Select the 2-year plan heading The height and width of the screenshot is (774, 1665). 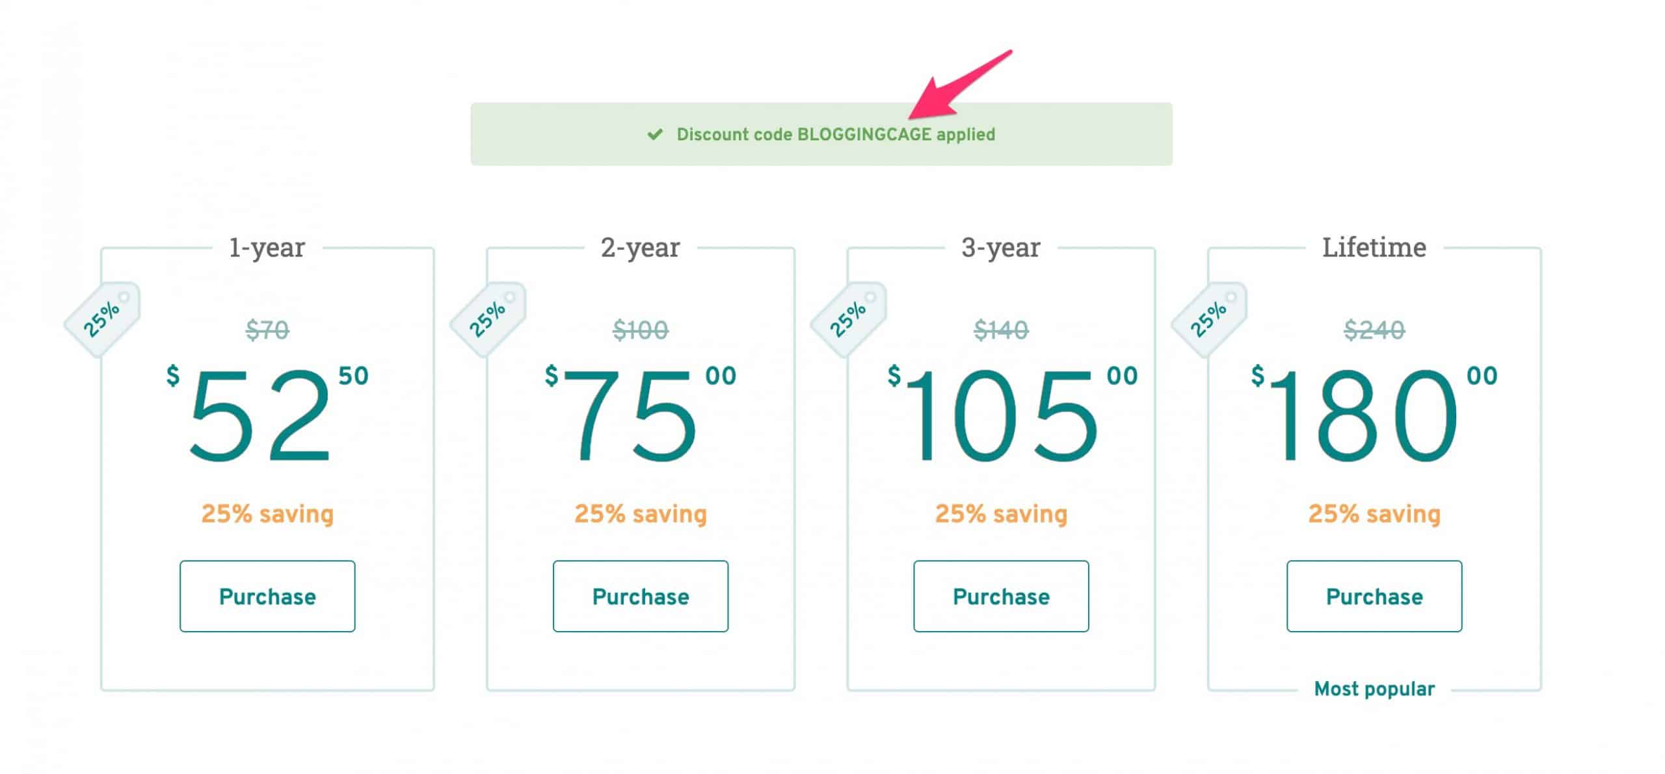click(x=640, y=248)
